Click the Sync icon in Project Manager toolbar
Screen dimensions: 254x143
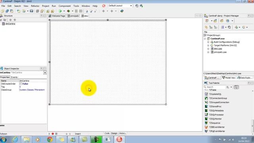click(x=229, y=27)
